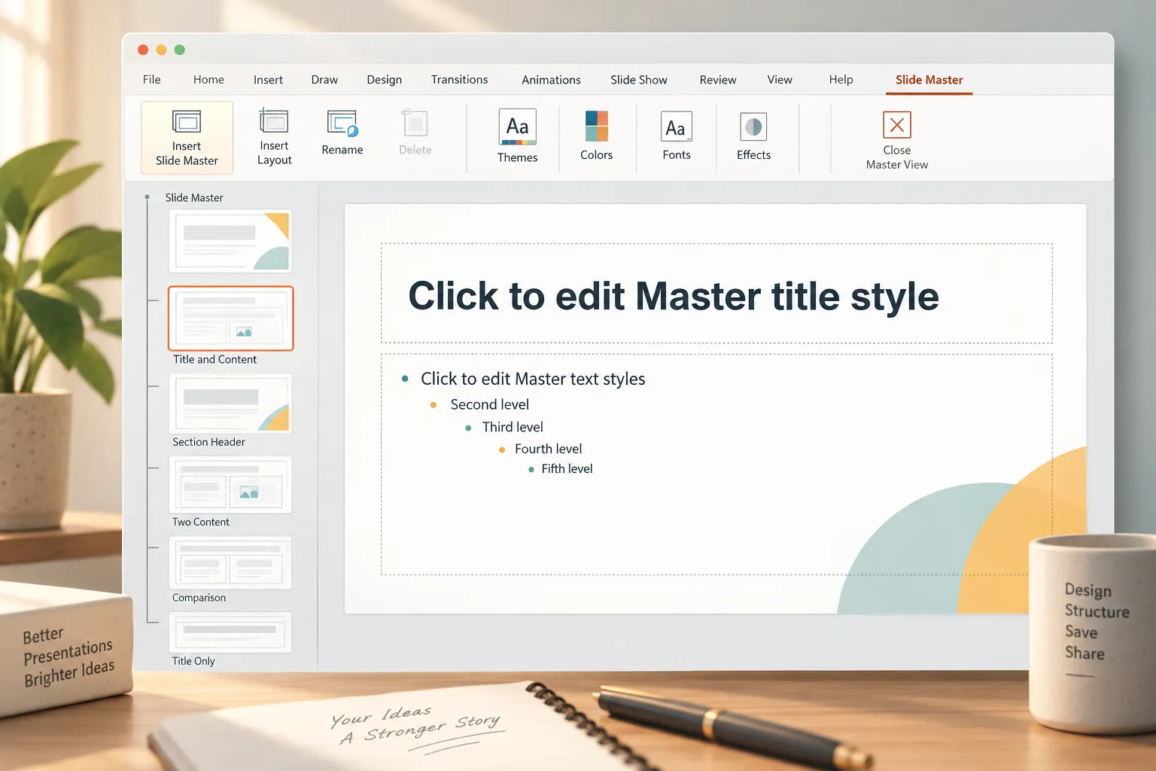Screen dimensions: 1156x771
Task: Click the Insert Slide Master icon
Action: 187,122
